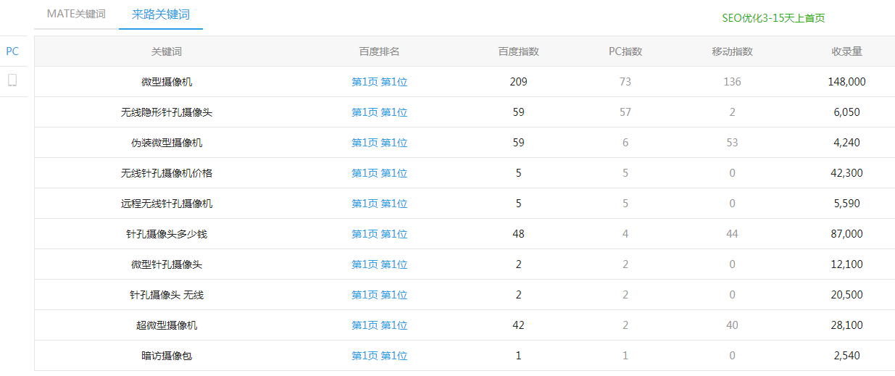Click the 关键词 column header

(167, 51)
